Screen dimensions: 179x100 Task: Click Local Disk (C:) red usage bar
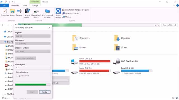95,61
